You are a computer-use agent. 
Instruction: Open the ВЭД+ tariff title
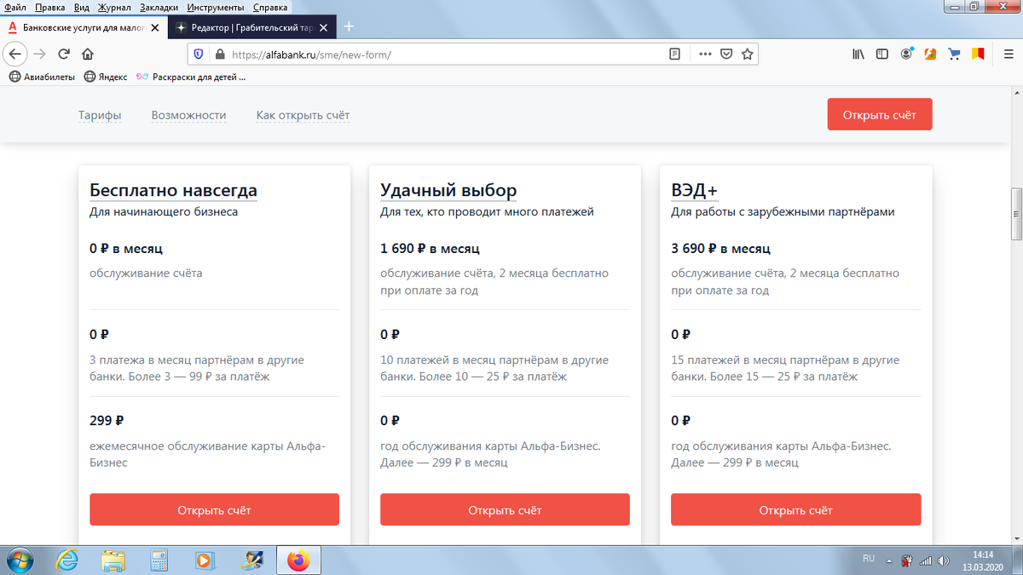695,190
